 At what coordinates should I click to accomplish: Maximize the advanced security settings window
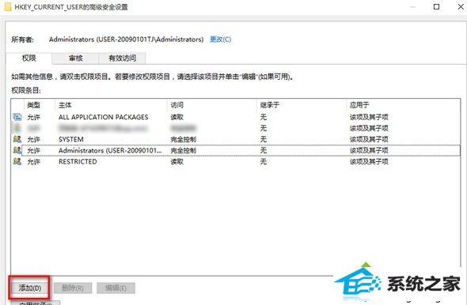(436, 7)
